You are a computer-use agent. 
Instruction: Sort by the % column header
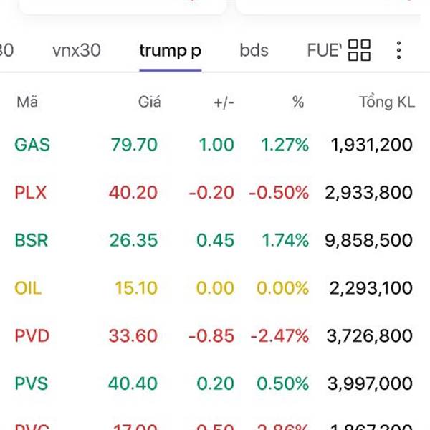tap(298, 102)
